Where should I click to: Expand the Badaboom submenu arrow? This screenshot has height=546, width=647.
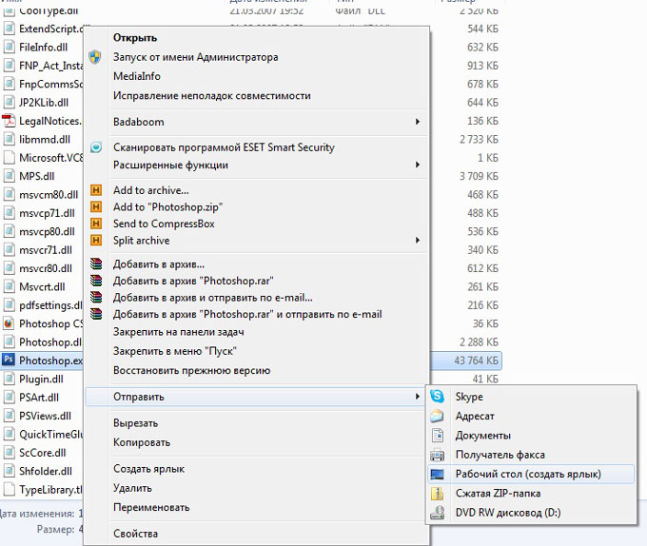pos(418,122)
